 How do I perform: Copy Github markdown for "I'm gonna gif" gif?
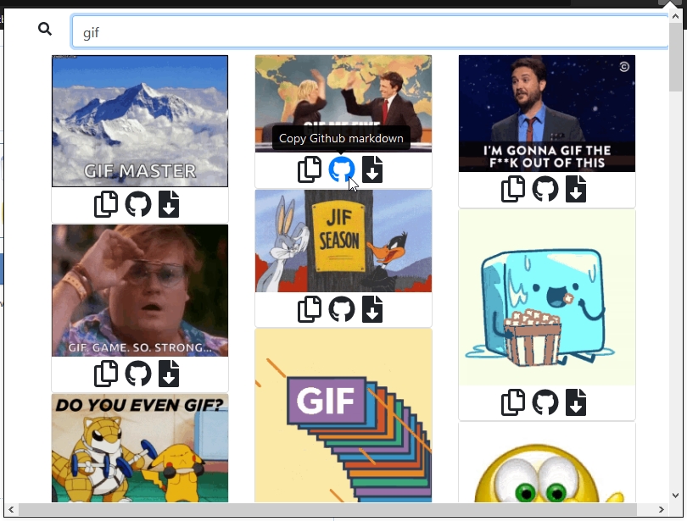[545, 189]
